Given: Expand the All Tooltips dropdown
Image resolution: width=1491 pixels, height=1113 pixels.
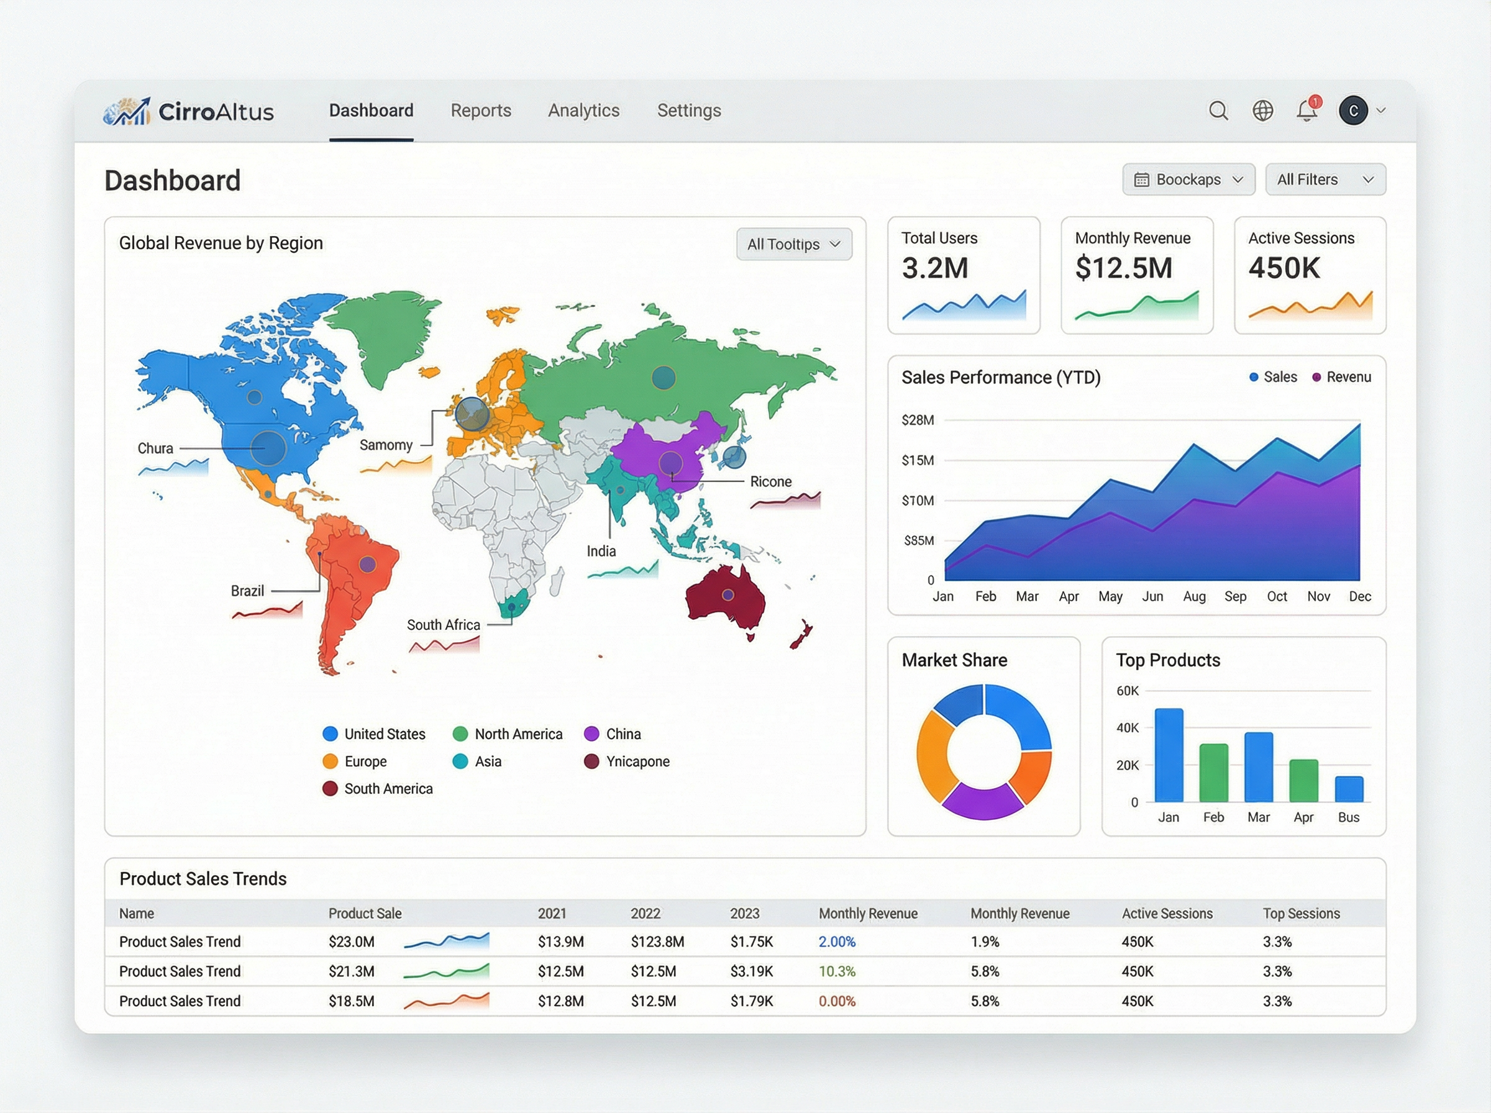Looking at the screenshot, I should coord(794,245).
